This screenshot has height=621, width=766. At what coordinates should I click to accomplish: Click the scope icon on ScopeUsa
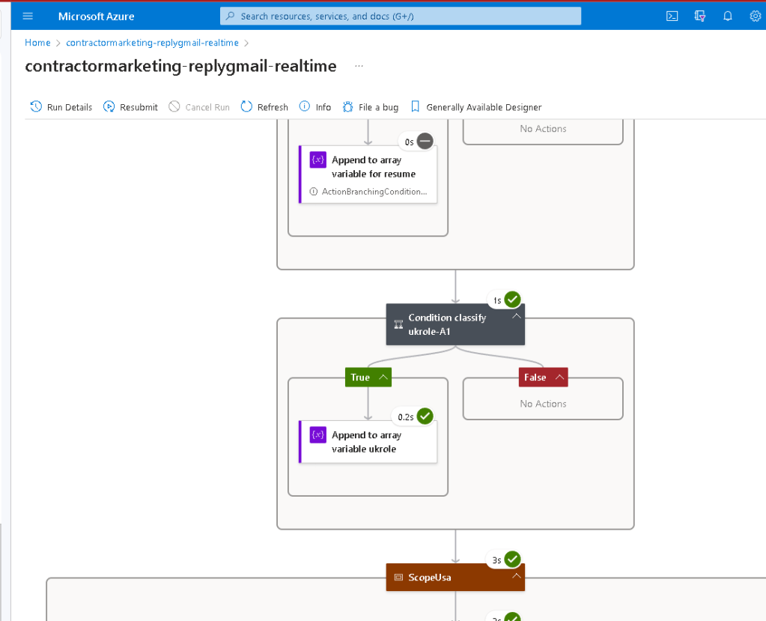coord(398,577)
